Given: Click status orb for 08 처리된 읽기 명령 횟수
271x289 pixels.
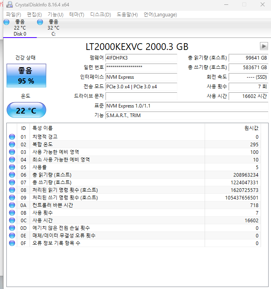Looking at the screenshot, I should click(12, 190).
